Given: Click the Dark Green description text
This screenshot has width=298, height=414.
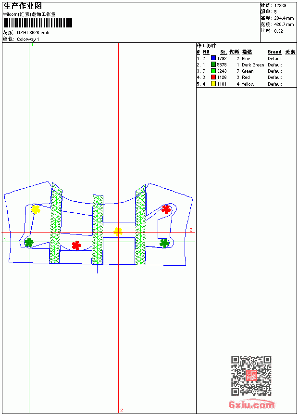Looking at the screenshot, I should click(253, 65).
